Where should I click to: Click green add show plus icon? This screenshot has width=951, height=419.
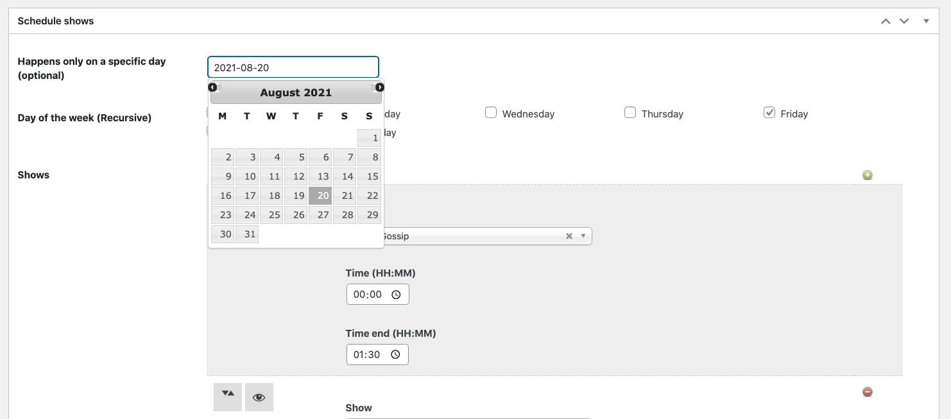868,175
